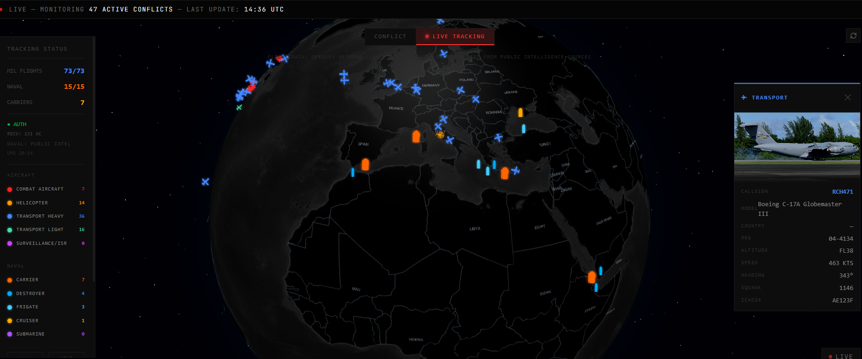The height and width of the screenshot is (359, 862).
Task: Toggle the Carrier naval legend filter
Action: (x=46, y=279)
